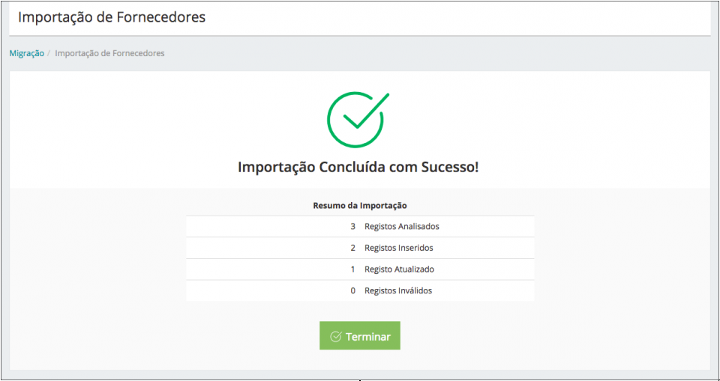Click the Importação Concluída com Sucesso heading
720x381 pixels.
[x=358, y=167]
